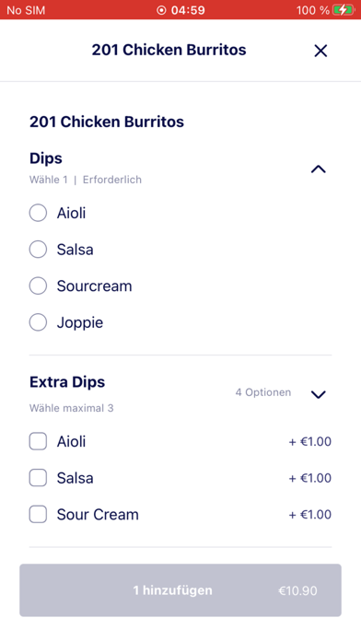Tap the Sour Cream + €1.00 price
This screenshot has height=641, width=361.
point(310,514)
